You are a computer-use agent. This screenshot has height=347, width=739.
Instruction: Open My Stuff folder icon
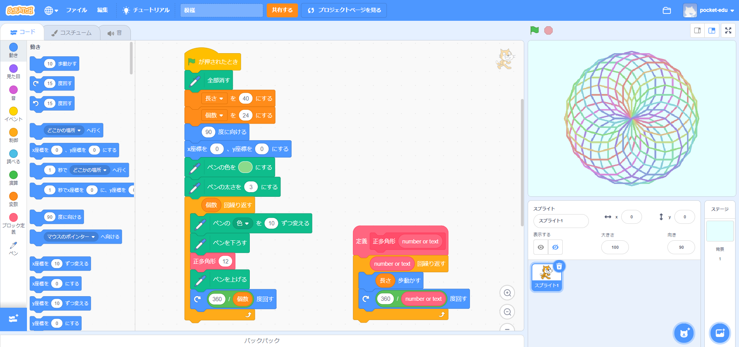[x=667, y=10]
